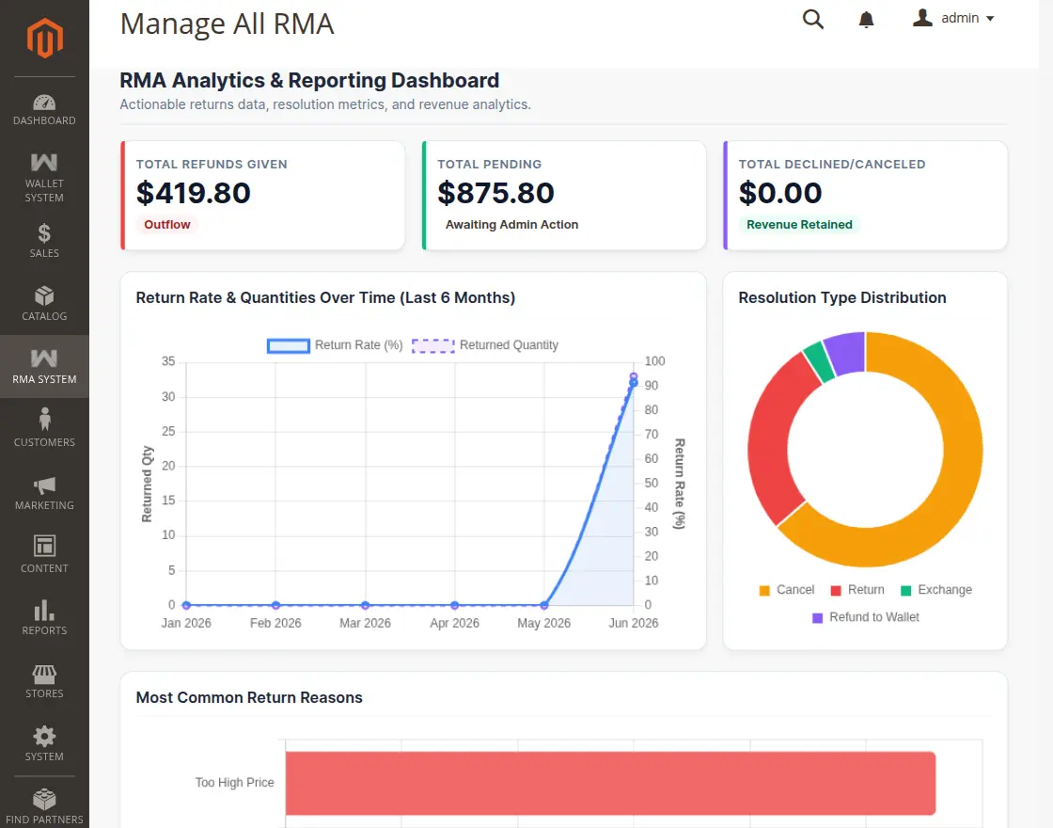Click the Magento logo icon
Image resolution: width=1053 pixels, height=828 pixels.
44,39
